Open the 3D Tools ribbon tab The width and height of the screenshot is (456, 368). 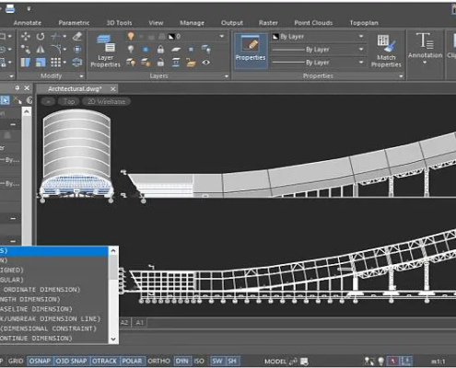[x=119, y=23]
